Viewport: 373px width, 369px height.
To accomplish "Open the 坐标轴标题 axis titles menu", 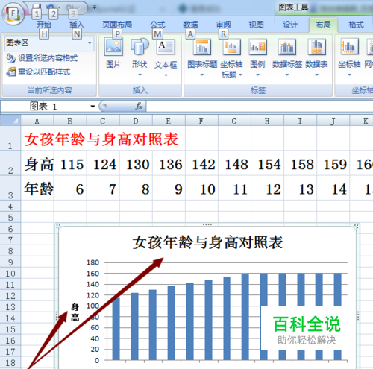I will point(231,57).
